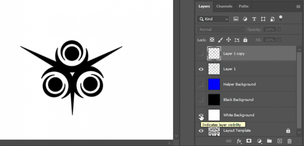Show the Helper Background layer
This screenshot has width=304, height=146.
tap(201, 84)
